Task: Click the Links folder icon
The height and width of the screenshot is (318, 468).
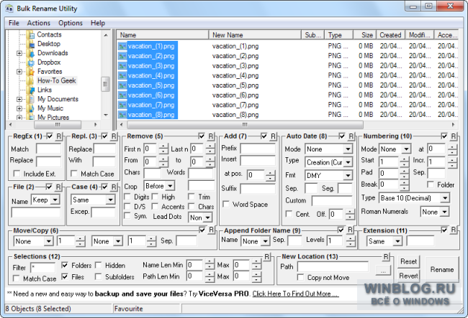Action: pyautogui.click(x=30, y=90)
